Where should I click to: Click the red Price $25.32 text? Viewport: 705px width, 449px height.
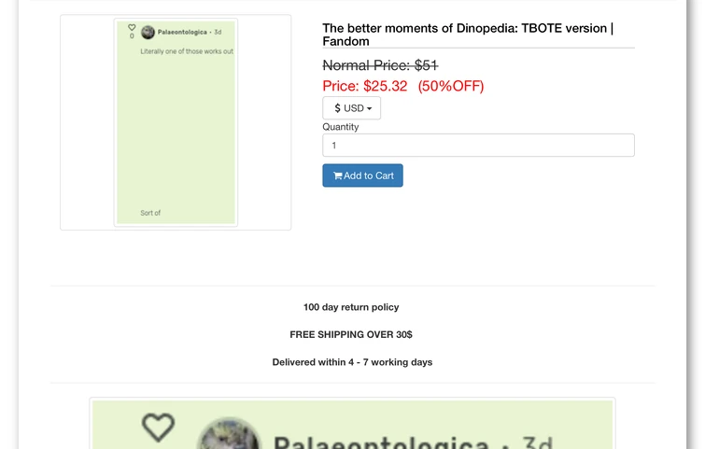coord(365,86)
